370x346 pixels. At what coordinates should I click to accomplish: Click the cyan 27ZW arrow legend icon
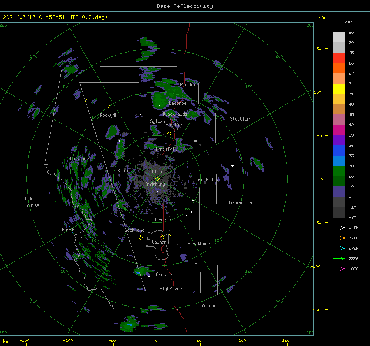tap(339, 248)
